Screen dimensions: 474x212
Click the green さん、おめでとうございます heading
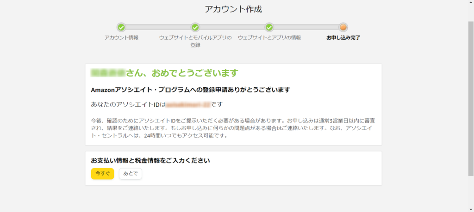pyautogui.click(x=165, y=73)
